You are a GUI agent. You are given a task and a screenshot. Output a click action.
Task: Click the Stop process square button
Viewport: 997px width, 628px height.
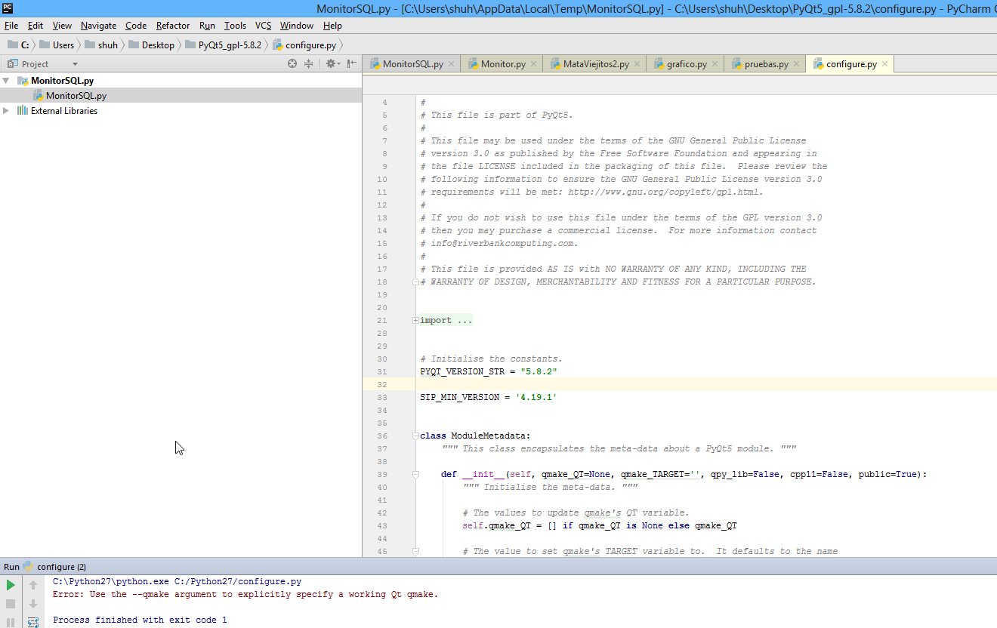[11, 604]
